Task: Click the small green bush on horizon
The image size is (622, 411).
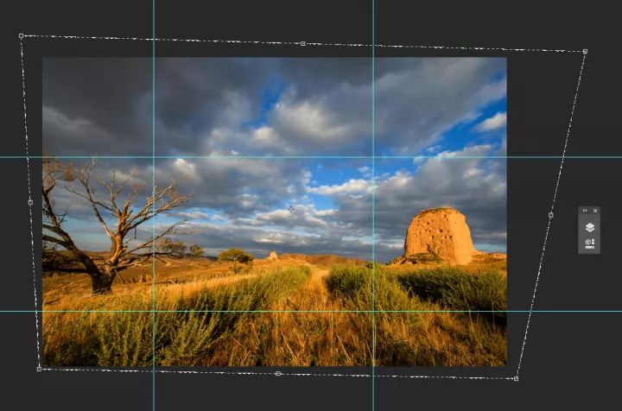Action: [234, 256]
